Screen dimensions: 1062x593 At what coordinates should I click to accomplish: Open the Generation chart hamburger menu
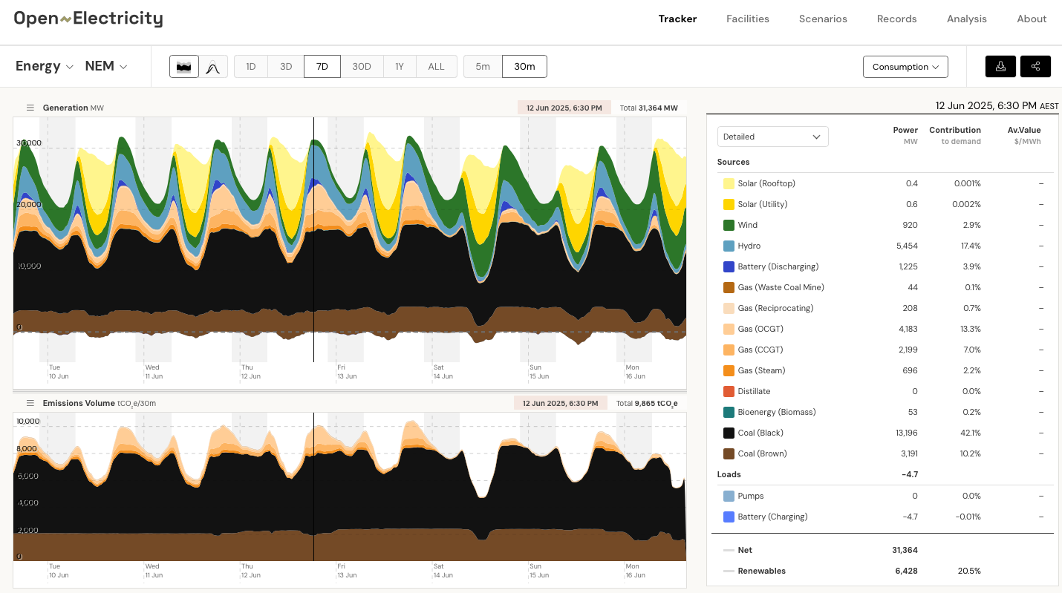[x=30, y=108]
